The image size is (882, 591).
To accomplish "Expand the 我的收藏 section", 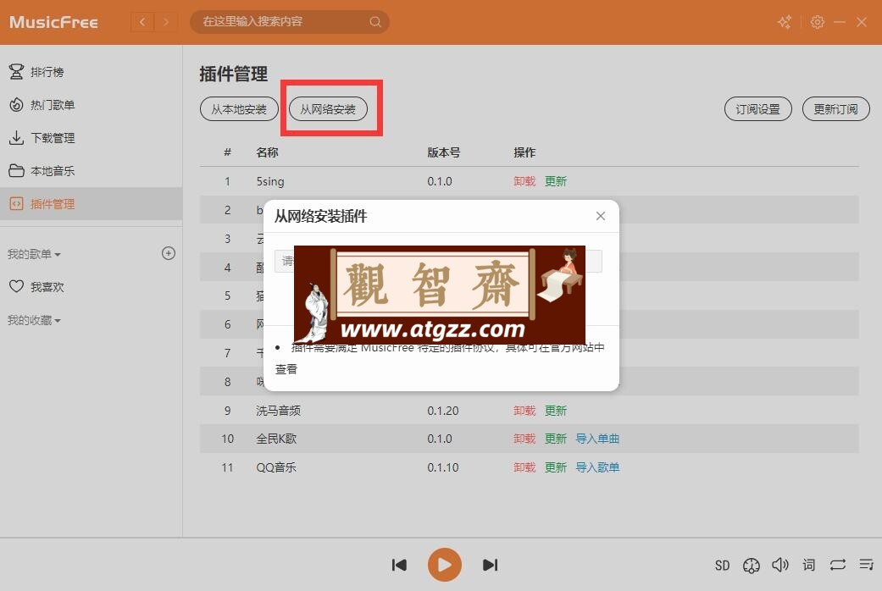I will [34, 320].
